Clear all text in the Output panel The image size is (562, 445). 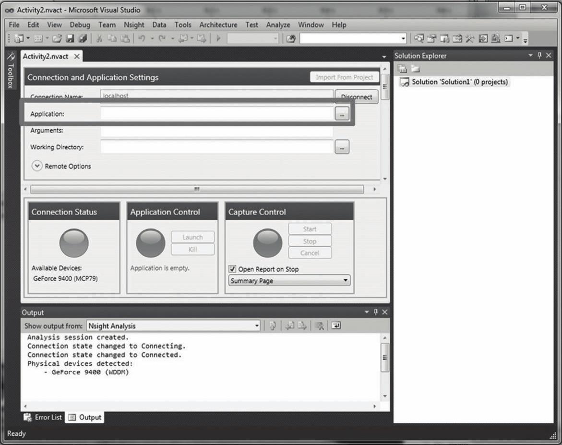click(319, 326)
